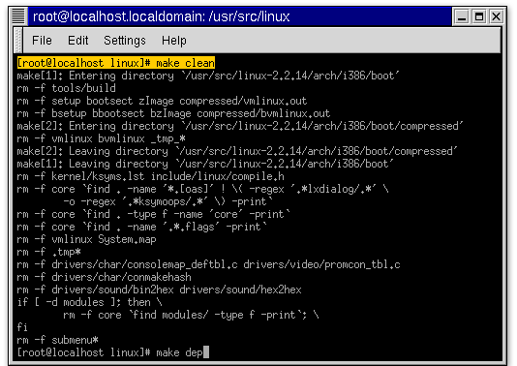Click the menu bar drag handle
This screenshot has height=366, width=517.
(x=18, y=41)
